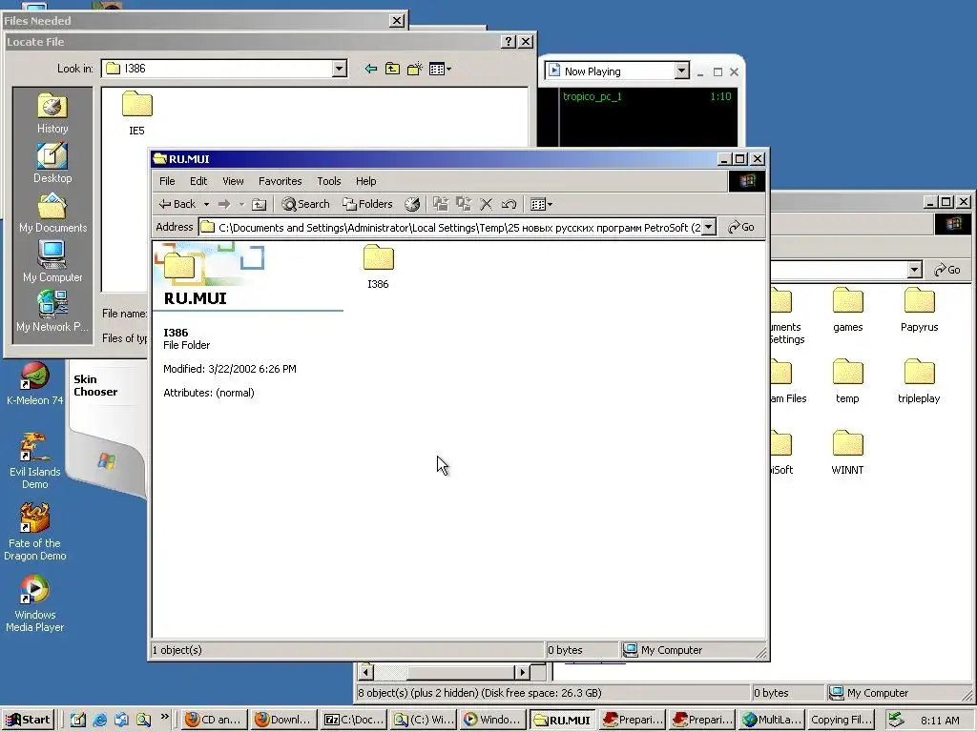Expand the back window's address dropdown
Screen dimensions: 977x732
(x=915, y=270)
